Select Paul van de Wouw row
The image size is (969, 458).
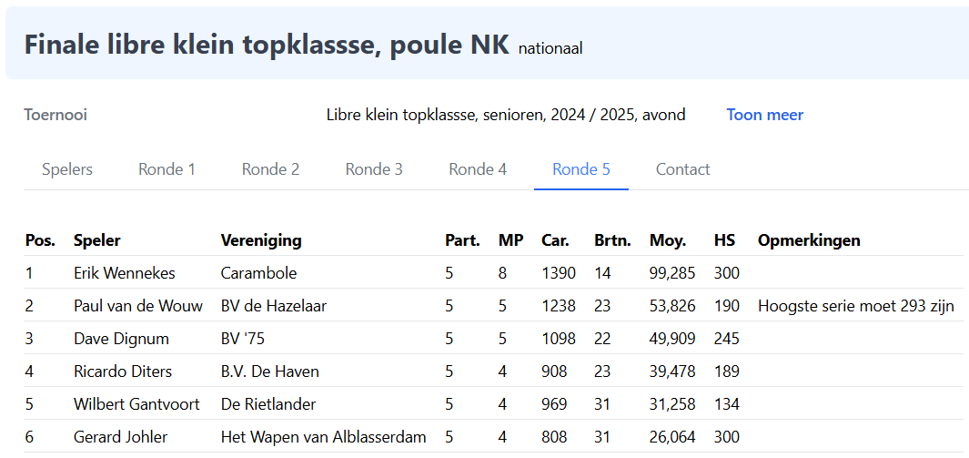[138, 306]
